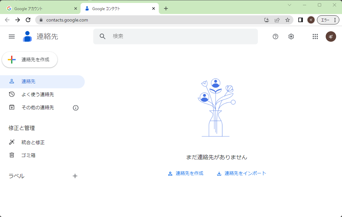Screen dimensions: 342x217
Task: Click the browser back arrow
Action: (x=7, y=20)
